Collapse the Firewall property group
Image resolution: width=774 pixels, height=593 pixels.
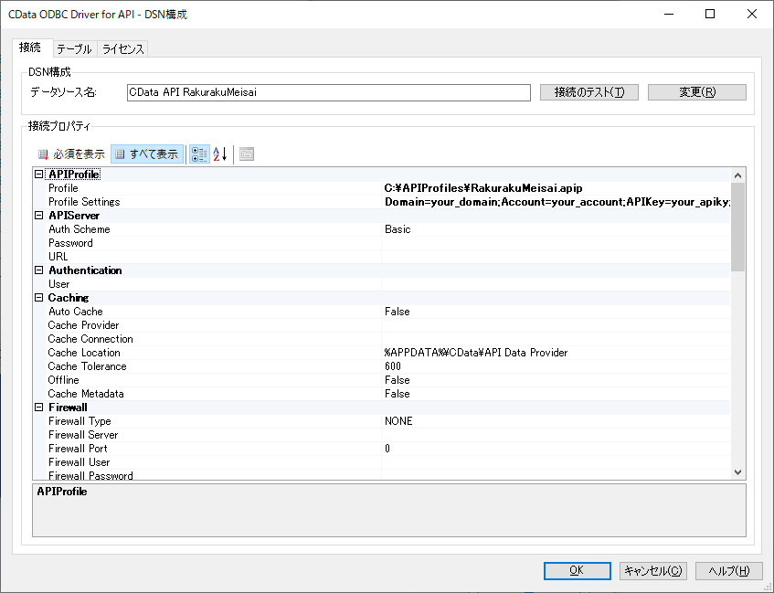click(39, 408)
